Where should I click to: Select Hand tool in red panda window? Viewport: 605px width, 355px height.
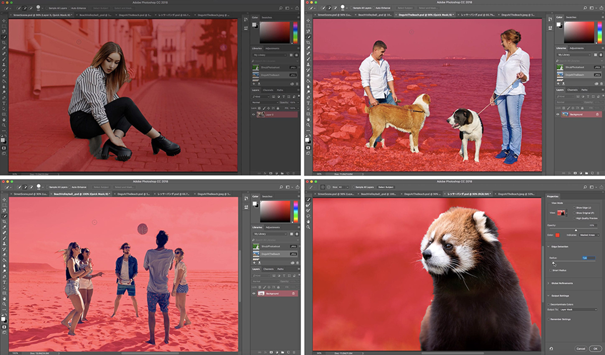click(x=308, y=222)
